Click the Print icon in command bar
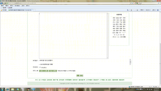The width and height of the screenshot is (161, 91). 137,10
